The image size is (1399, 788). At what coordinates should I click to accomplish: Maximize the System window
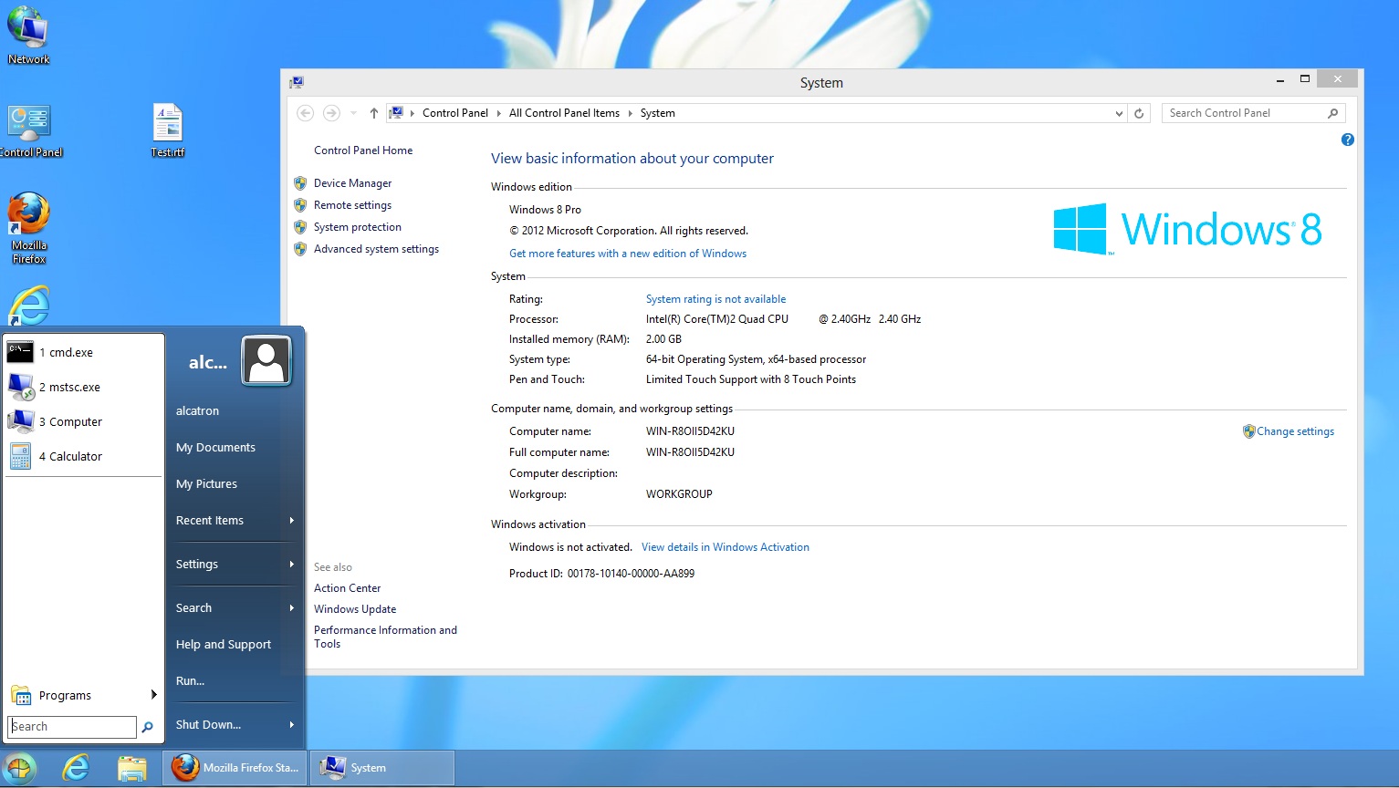pyautogui.click(x=1305, y=79)
